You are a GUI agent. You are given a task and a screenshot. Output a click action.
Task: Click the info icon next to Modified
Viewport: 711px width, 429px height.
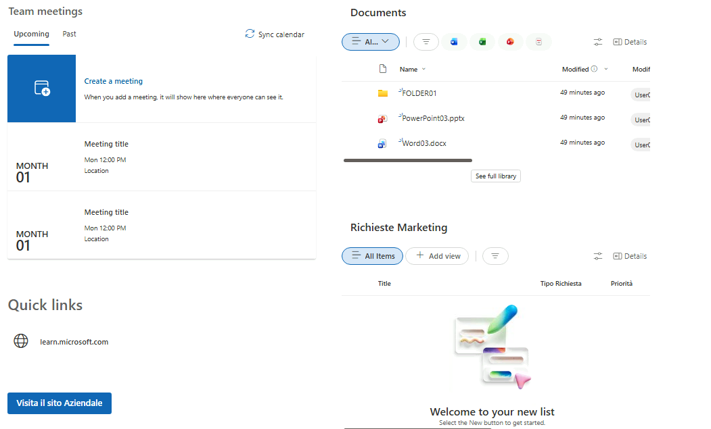click(x=594, y=69)
